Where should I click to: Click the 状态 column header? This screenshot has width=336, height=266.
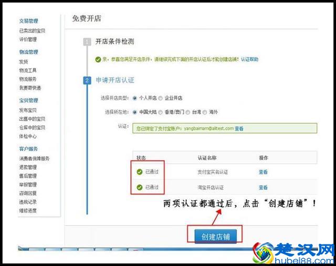tap(141, 158)
